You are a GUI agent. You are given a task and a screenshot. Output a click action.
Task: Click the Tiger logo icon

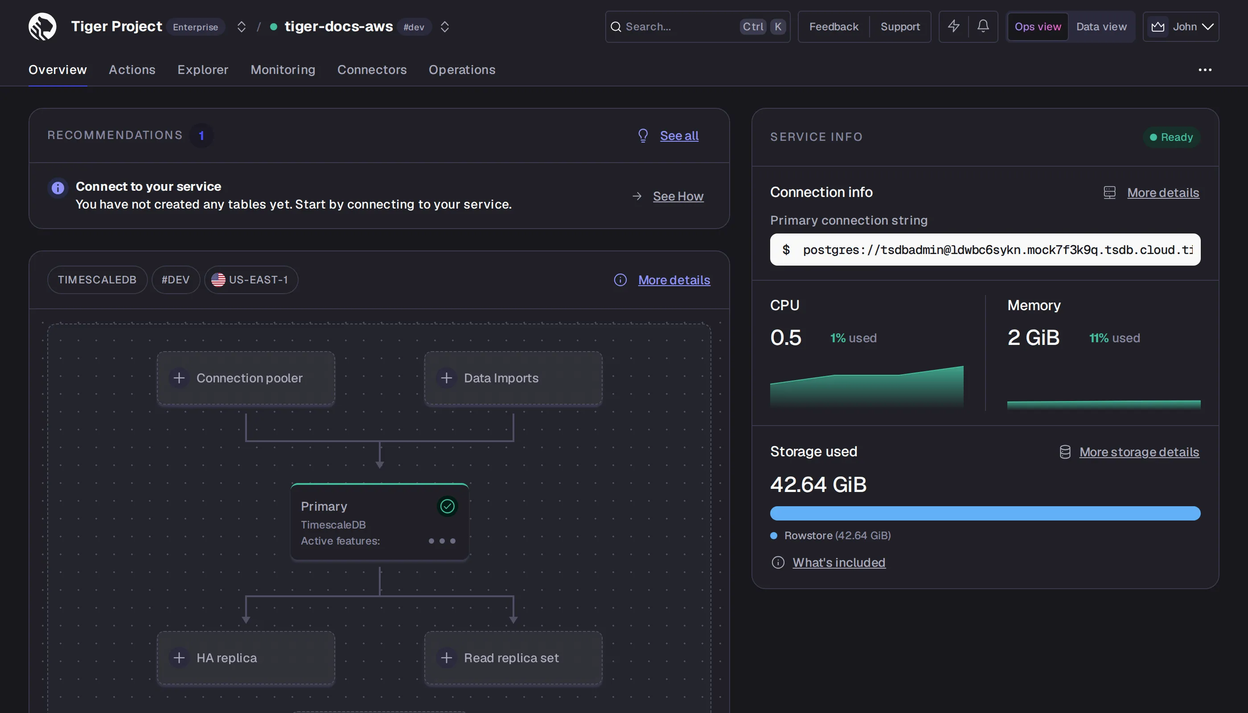(42, 26)
